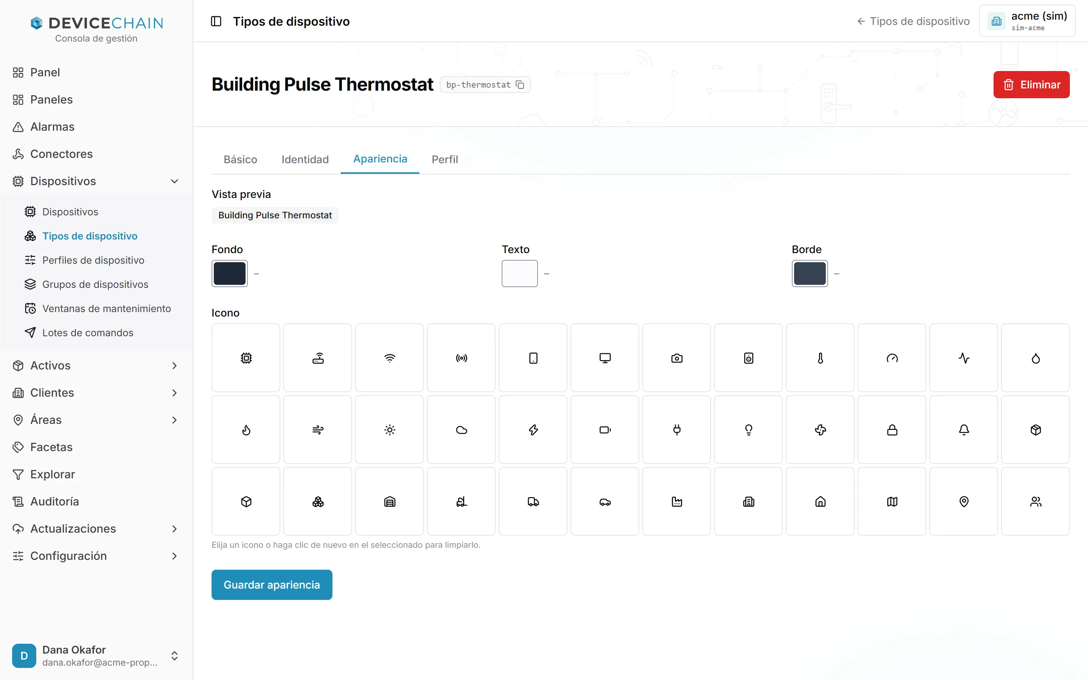Pick the bell icon tile

click(x=964, y=430)
